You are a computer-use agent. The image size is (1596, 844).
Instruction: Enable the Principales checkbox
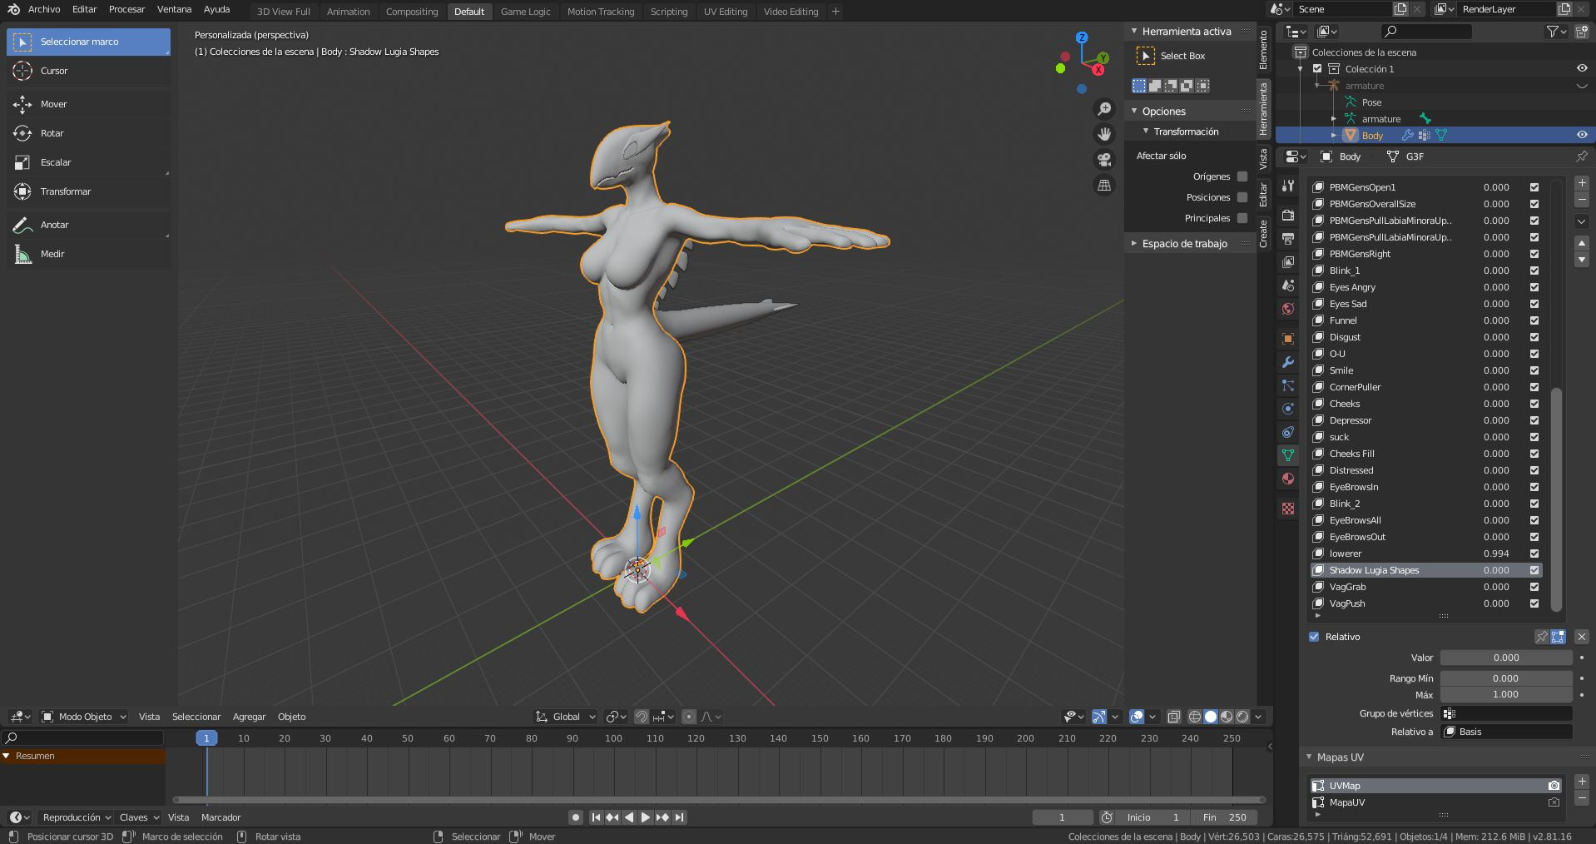coord(1242,218)
